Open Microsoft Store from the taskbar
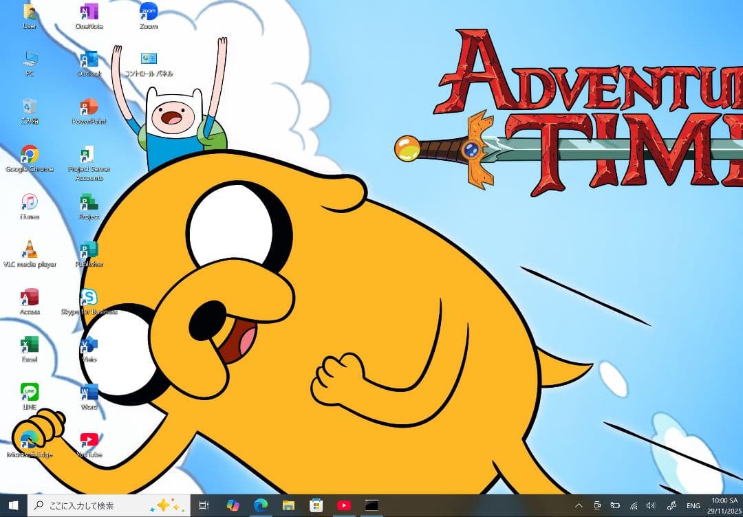743x517 pixels. 316,505
